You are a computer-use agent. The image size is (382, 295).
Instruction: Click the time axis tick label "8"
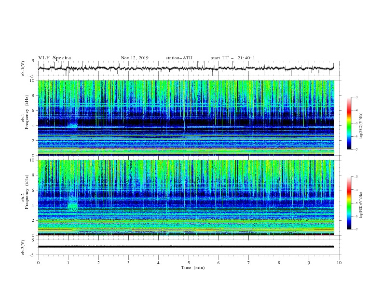tap(279, 263)
